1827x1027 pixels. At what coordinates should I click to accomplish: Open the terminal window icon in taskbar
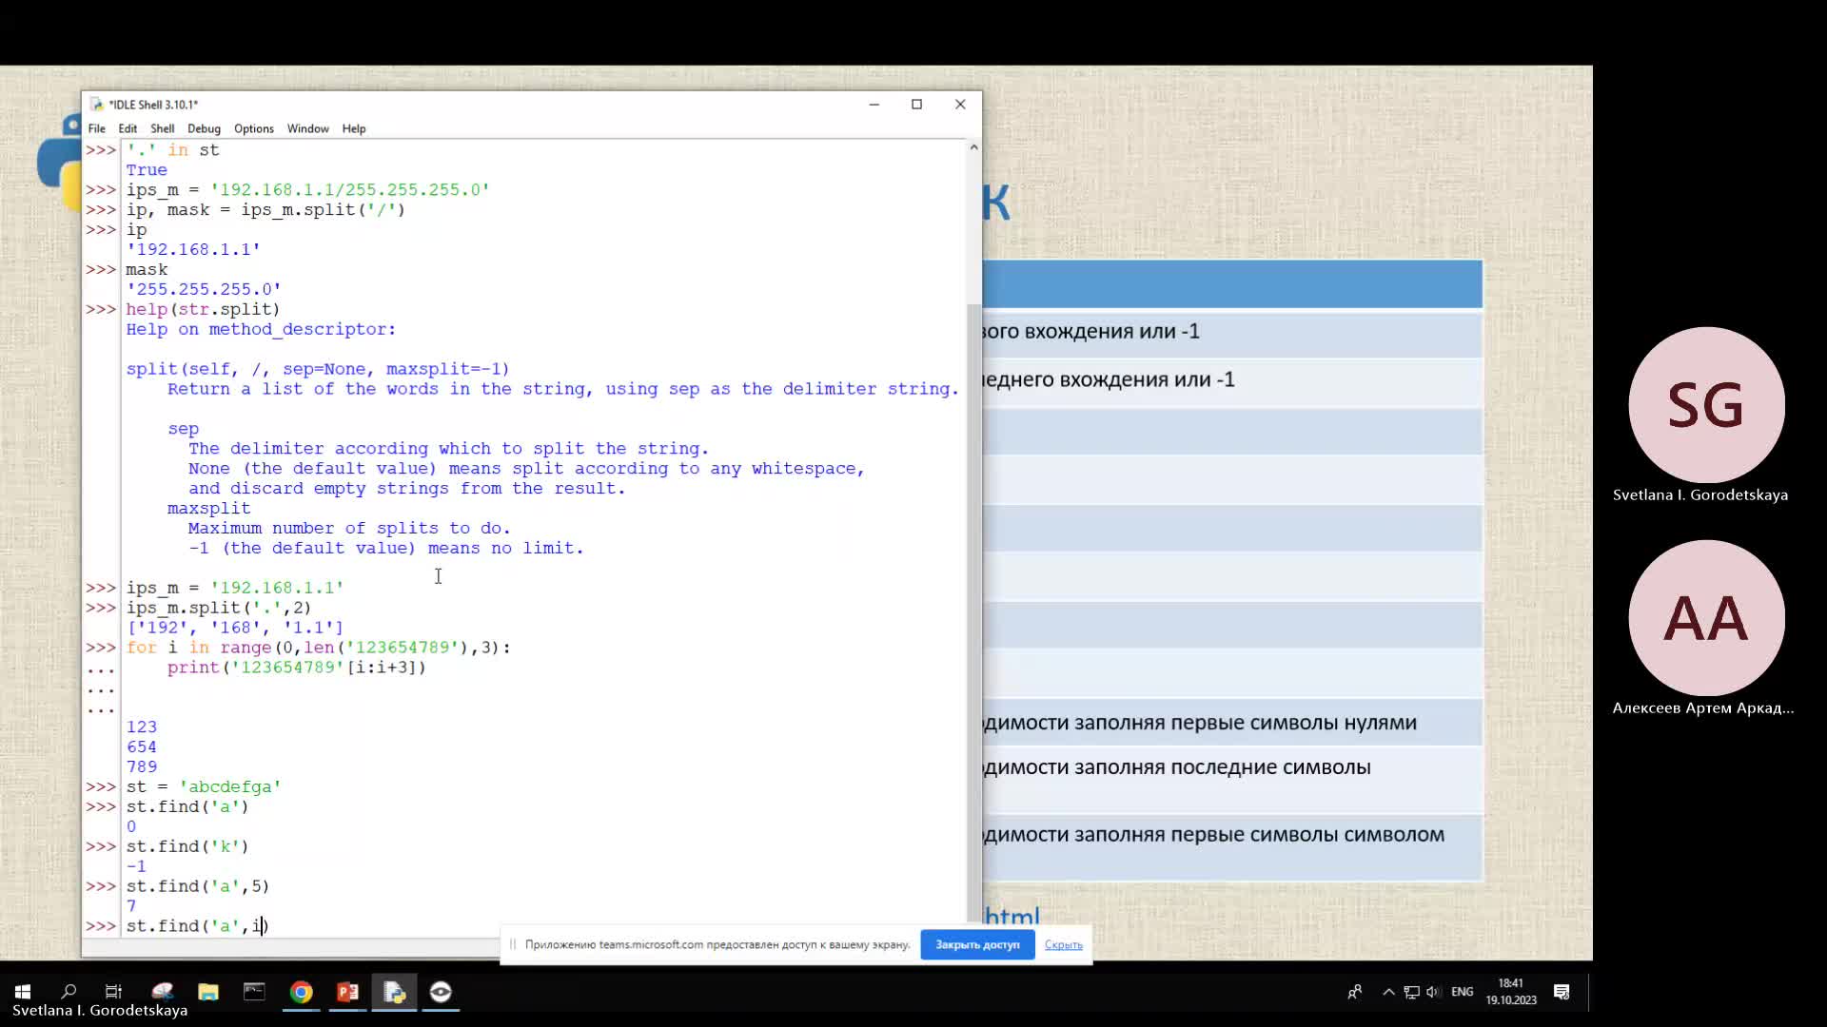click(254, 992)
